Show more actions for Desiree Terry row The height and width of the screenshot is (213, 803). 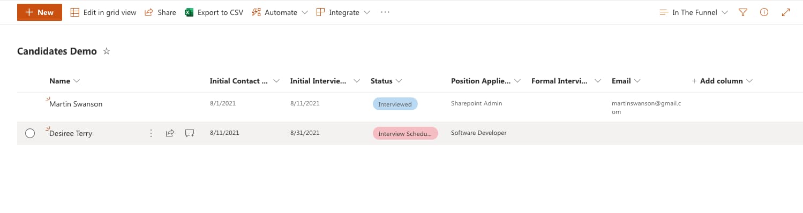pyautogui.click(x=151, y=133)
